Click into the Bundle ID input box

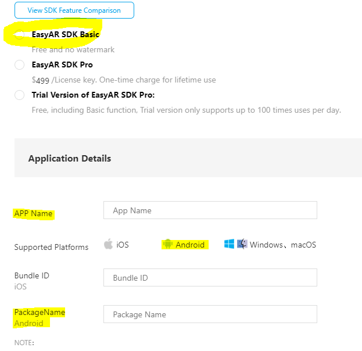pos(210,278)
